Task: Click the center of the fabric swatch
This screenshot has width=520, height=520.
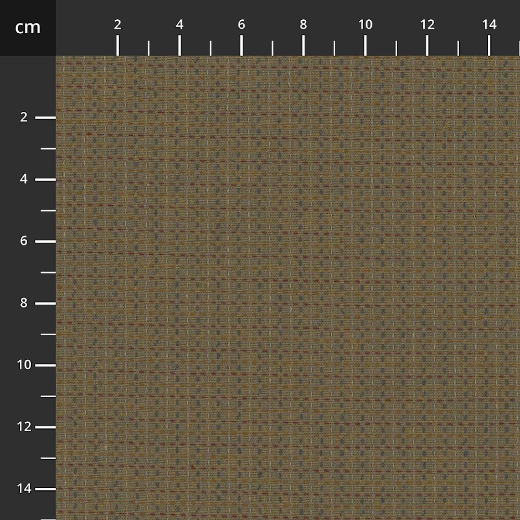Action: 288,288
